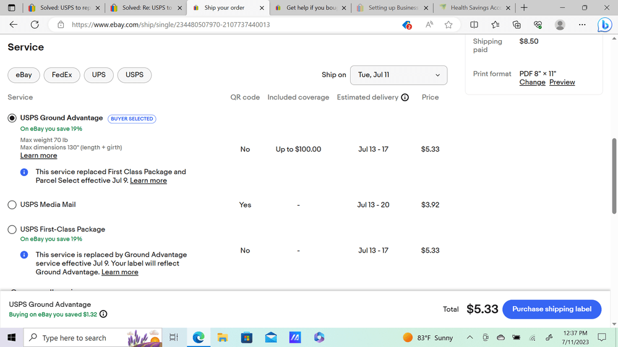Open tab actions menu
Image resolution: width=618 pixels, height=347 pixels.
(11, 7)
